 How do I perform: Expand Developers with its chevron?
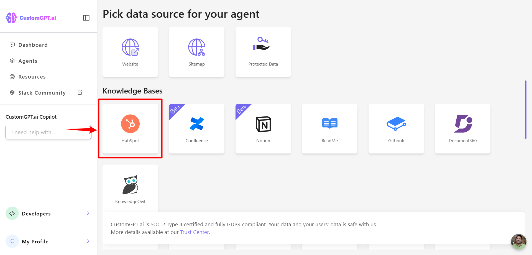pos(88,213)
